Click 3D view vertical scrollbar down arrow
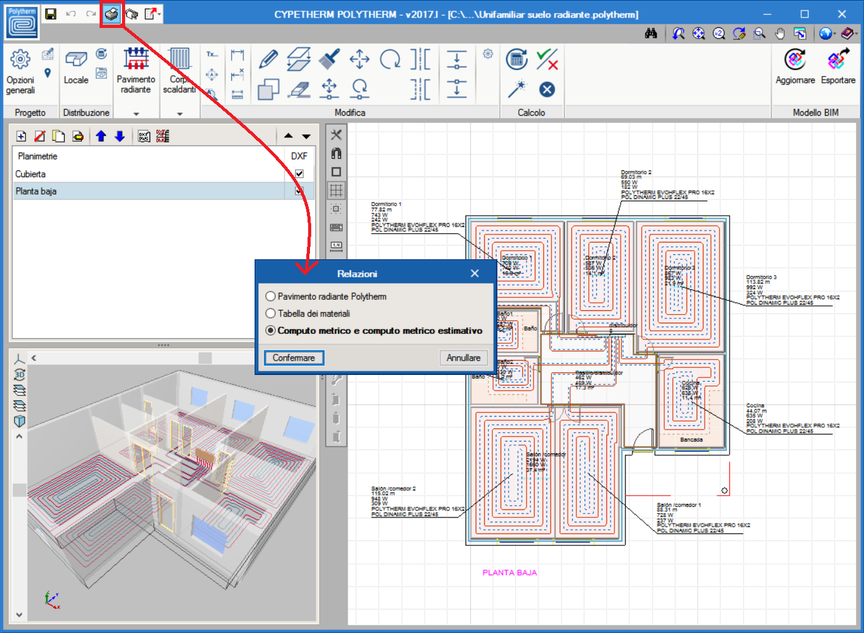Image resolution: width=864 pixels, height=633 pixels. [x=19, y=614]
